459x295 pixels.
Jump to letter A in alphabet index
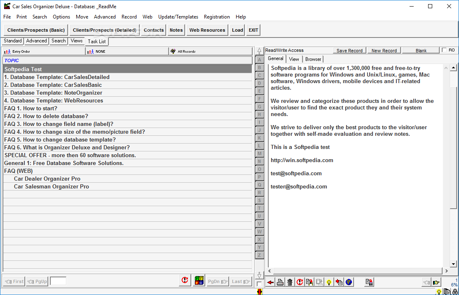pos(259,60)
